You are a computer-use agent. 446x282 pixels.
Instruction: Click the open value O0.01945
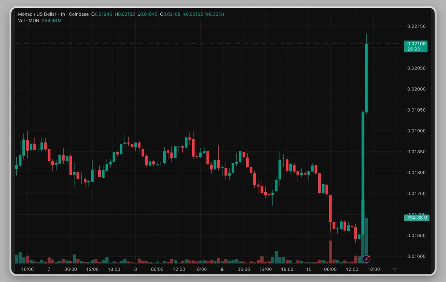pyautogui.click(x=102, y=14)
